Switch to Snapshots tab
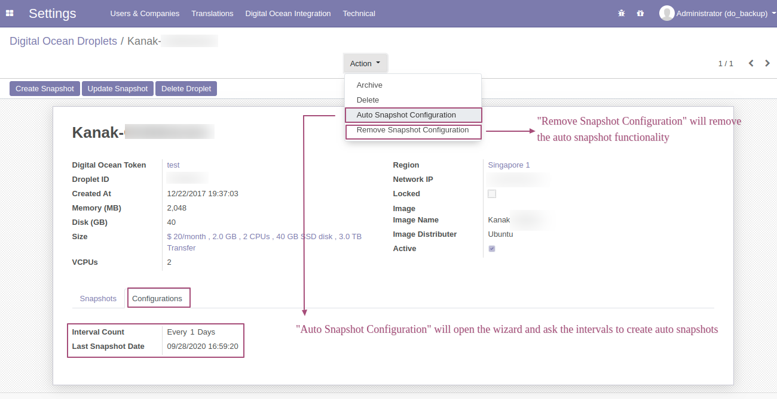The width and height of the screenshot is (777, 399). coord(98,298)
